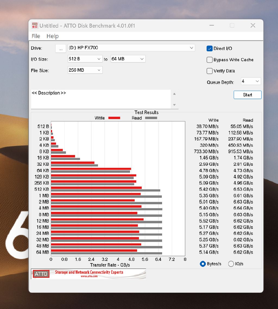Open the Help menu

pyautogui.click(x=52, y=36)
